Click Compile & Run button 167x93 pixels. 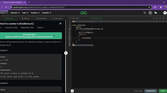pyautogui.click(x=151, y=91)
